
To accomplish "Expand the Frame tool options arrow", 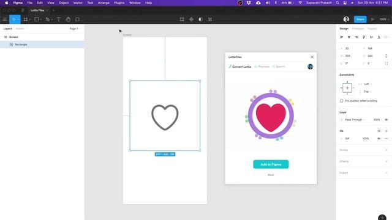I will (29, 20).
